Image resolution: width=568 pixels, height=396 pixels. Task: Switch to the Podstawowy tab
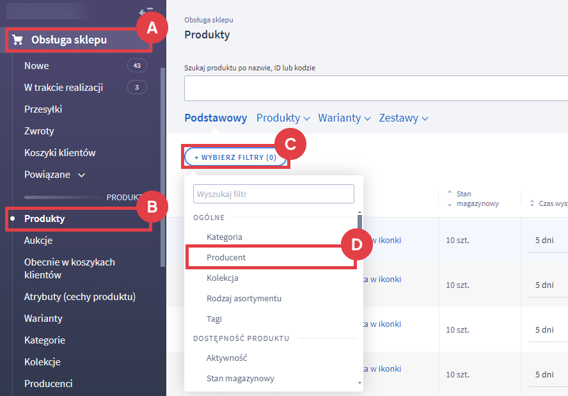pos(216,118)
